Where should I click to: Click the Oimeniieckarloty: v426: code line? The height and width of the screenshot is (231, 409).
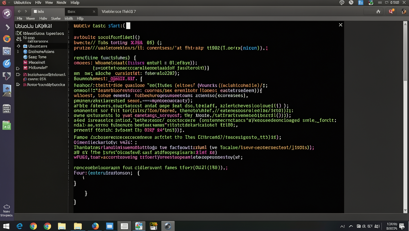coord(105,142)
